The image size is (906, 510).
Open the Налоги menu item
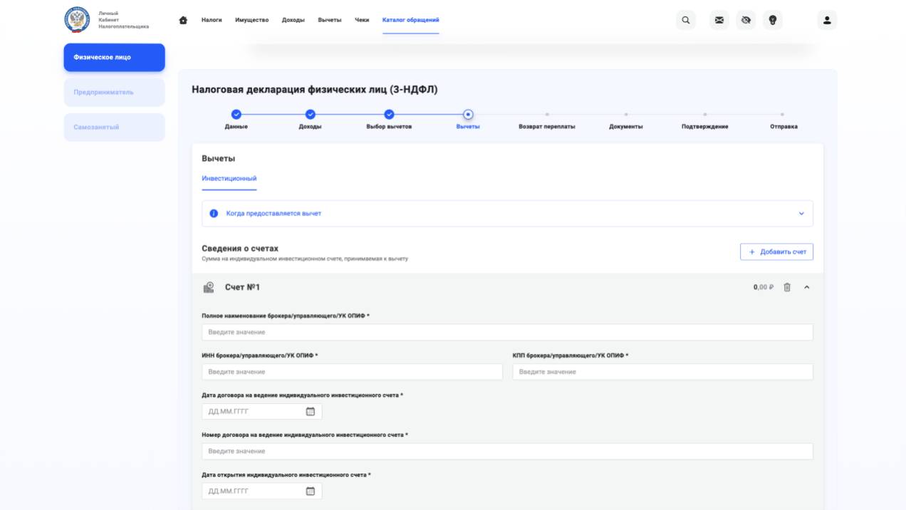click(212, 20)
